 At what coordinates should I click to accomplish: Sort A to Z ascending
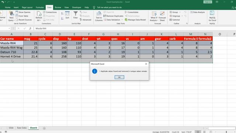click(62, 14)
